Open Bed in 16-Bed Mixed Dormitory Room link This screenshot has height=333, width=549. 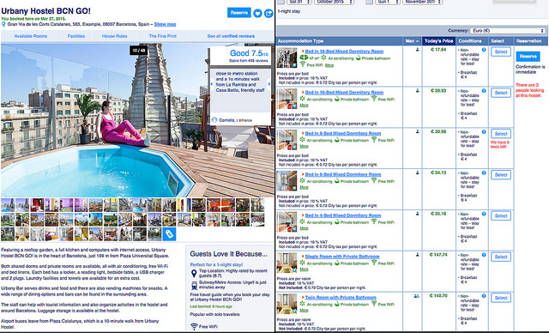pyautogui.click(x=344, y=51)
